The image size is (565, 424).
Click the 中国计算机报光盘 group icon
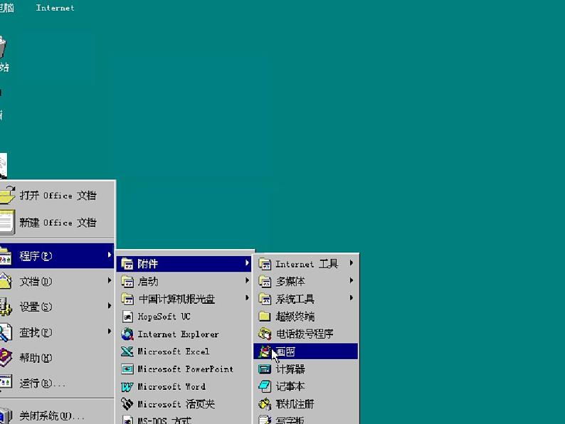[127, 299]
